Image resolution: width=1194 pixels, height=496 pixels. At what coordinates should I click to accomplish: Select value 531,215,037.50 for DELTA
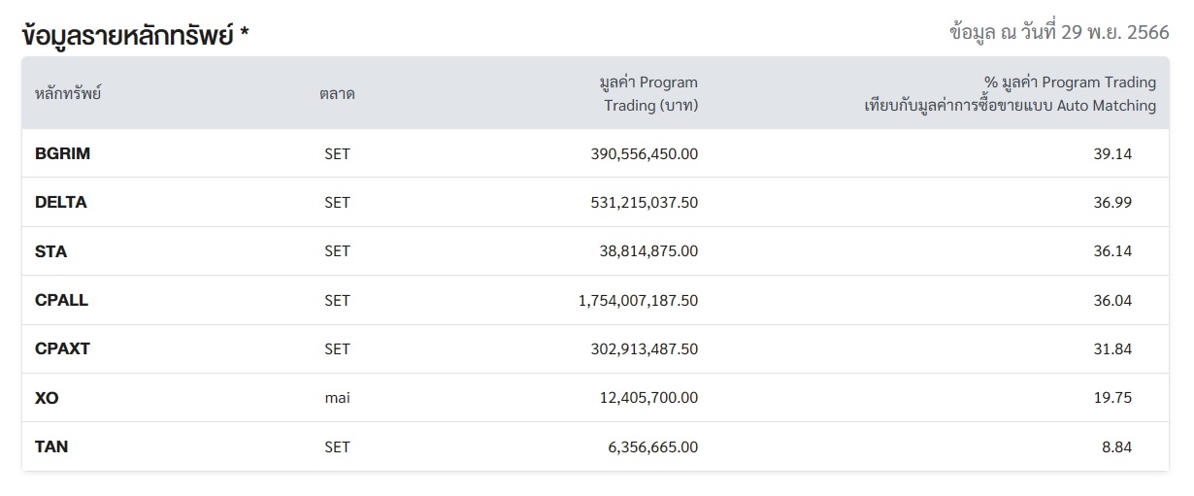[x=645, y=202]
